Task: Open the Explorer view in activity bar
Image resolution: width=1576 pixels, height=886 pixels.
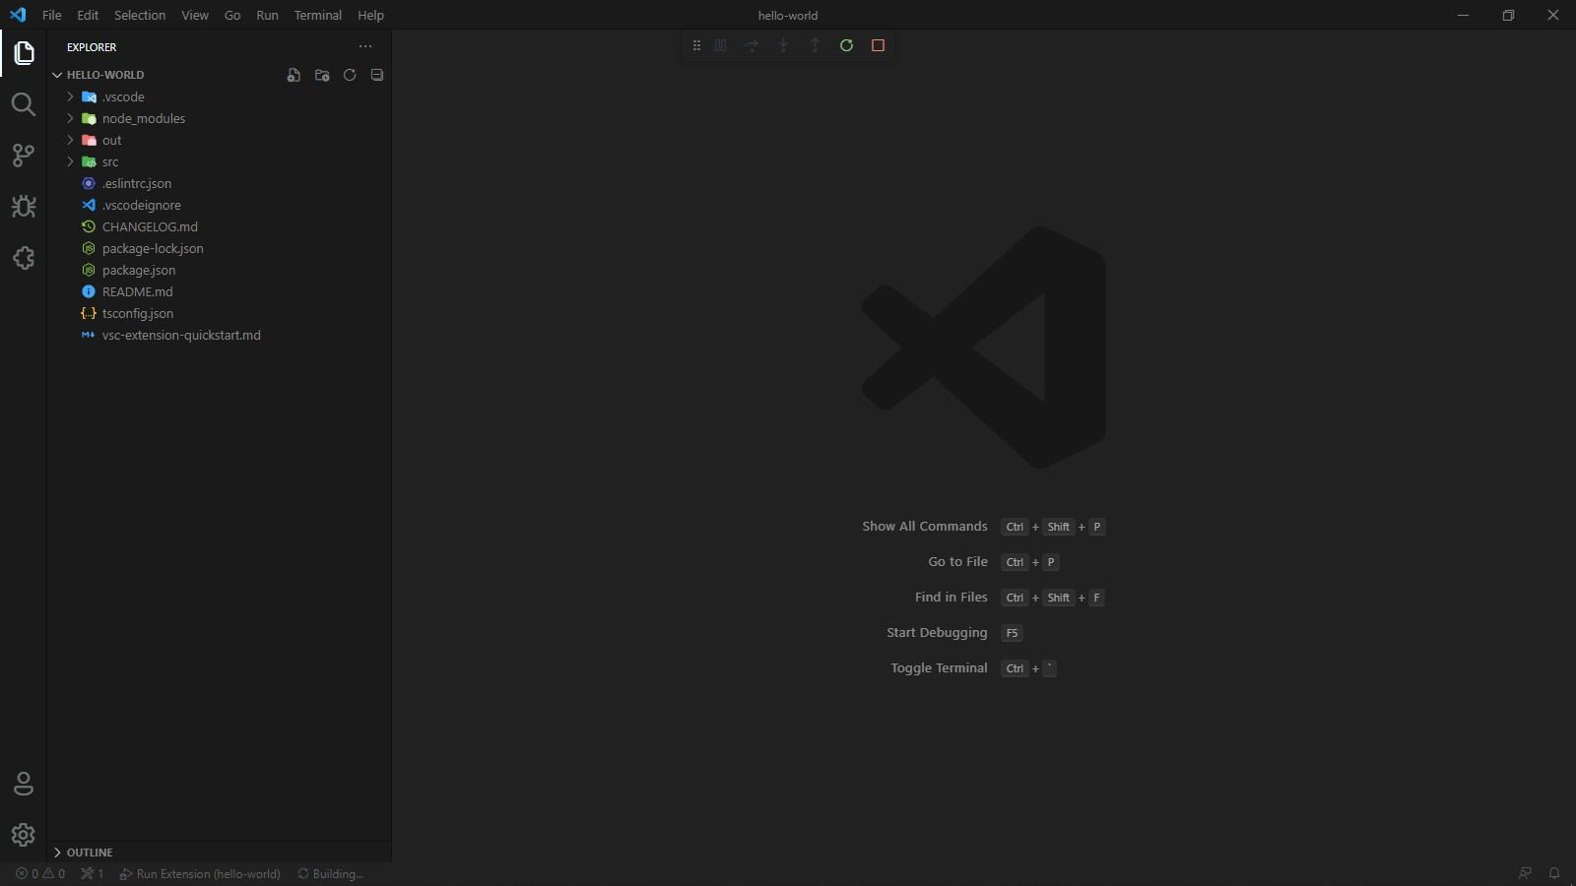Action: 24,53
